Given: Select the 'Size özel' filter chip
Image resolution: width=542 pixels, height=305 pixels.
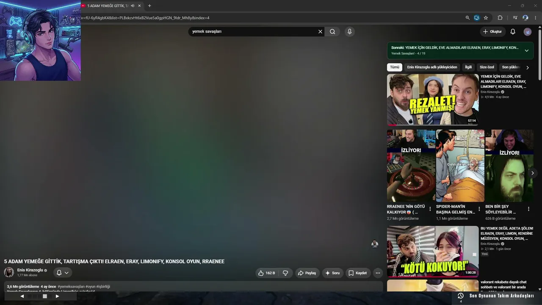Looking at the screenshot, I should tap(487, 67).
